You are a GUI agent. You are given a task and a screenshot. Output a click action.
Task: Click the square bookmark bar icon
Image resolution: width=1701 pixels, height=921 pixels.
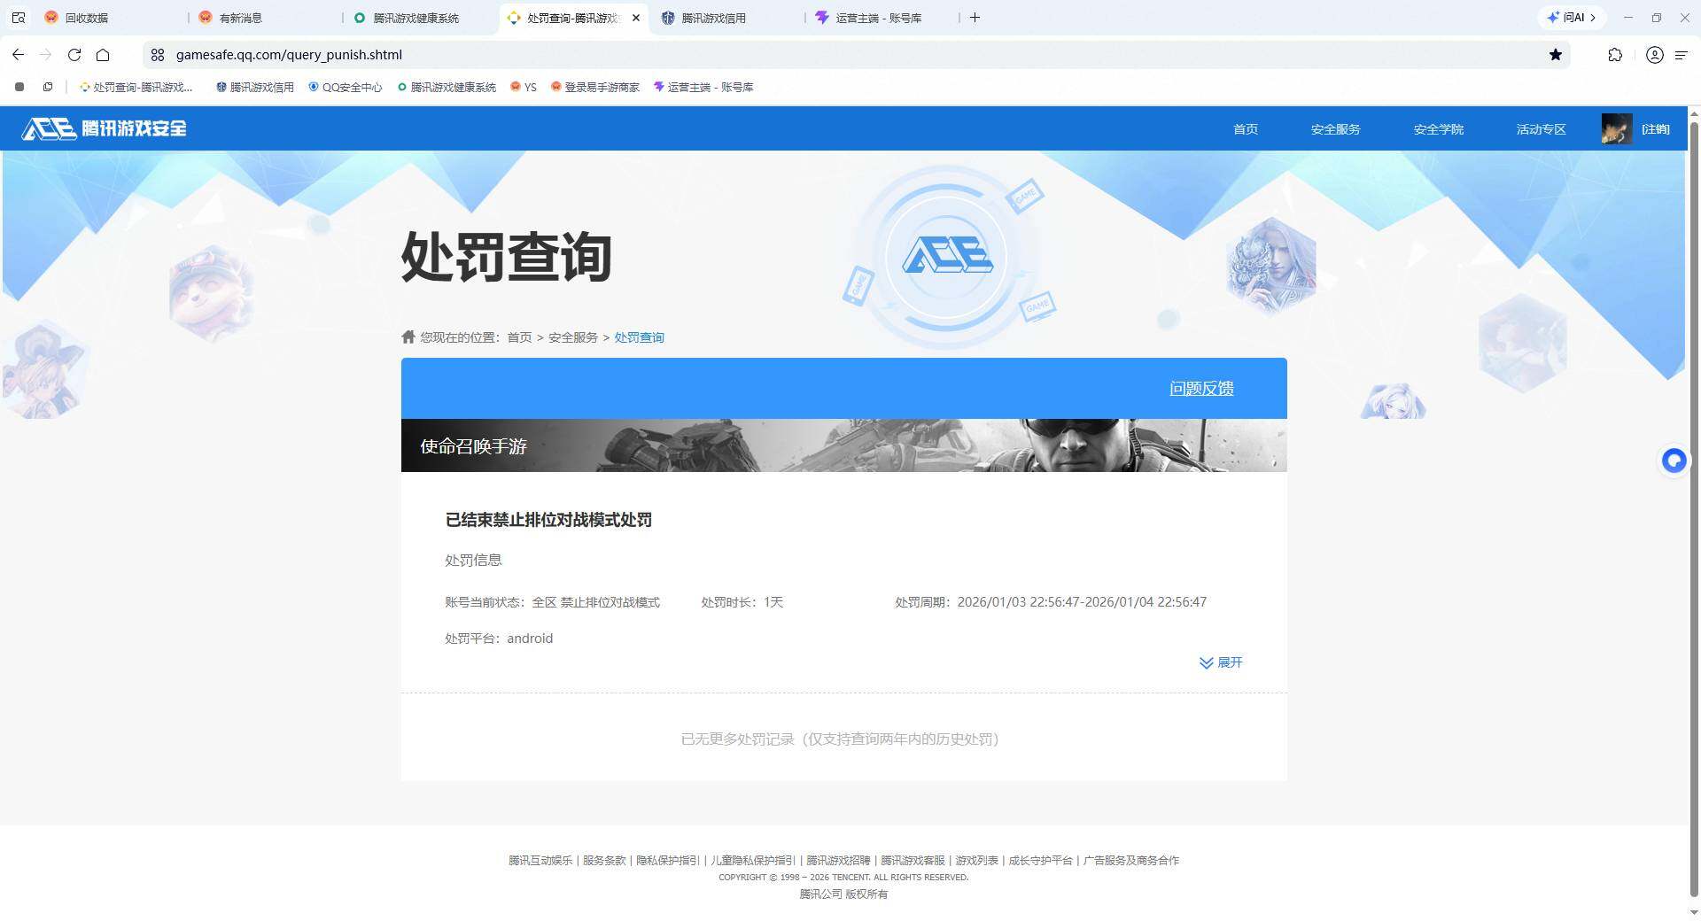pos(19,87)
